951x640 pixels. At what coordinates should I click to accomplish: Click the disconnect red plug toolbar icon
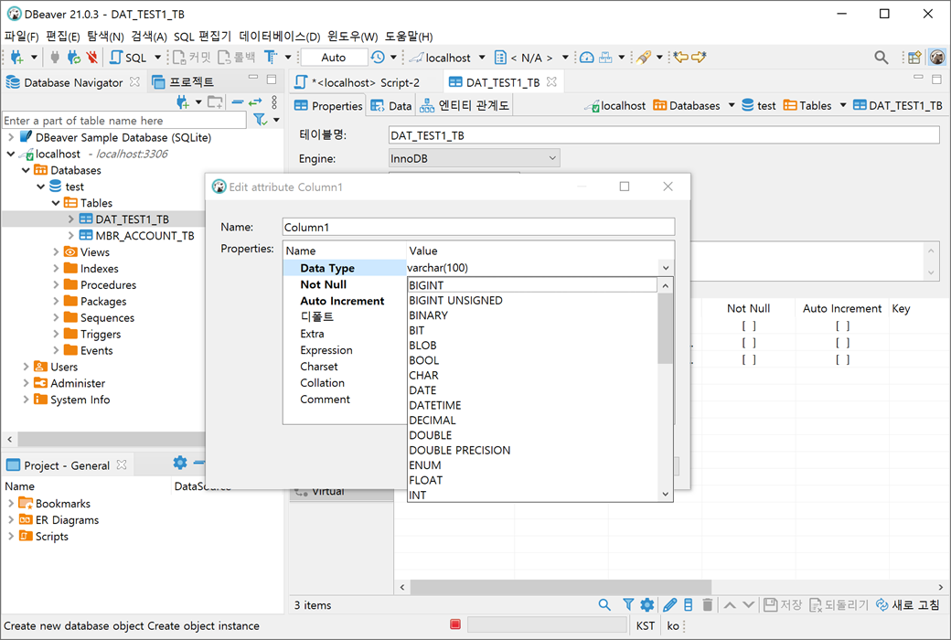coord(92,57)
